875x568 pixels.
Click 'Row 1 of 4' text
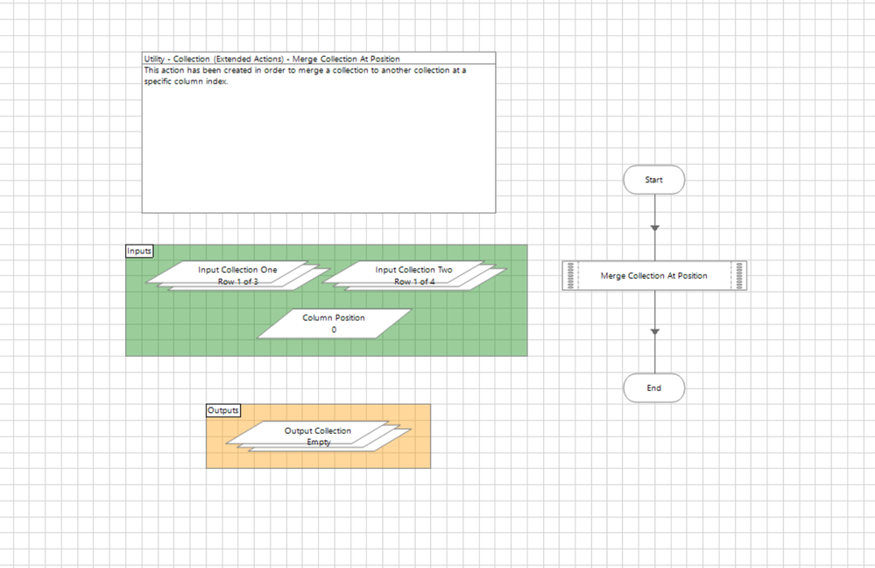(414, 281)
